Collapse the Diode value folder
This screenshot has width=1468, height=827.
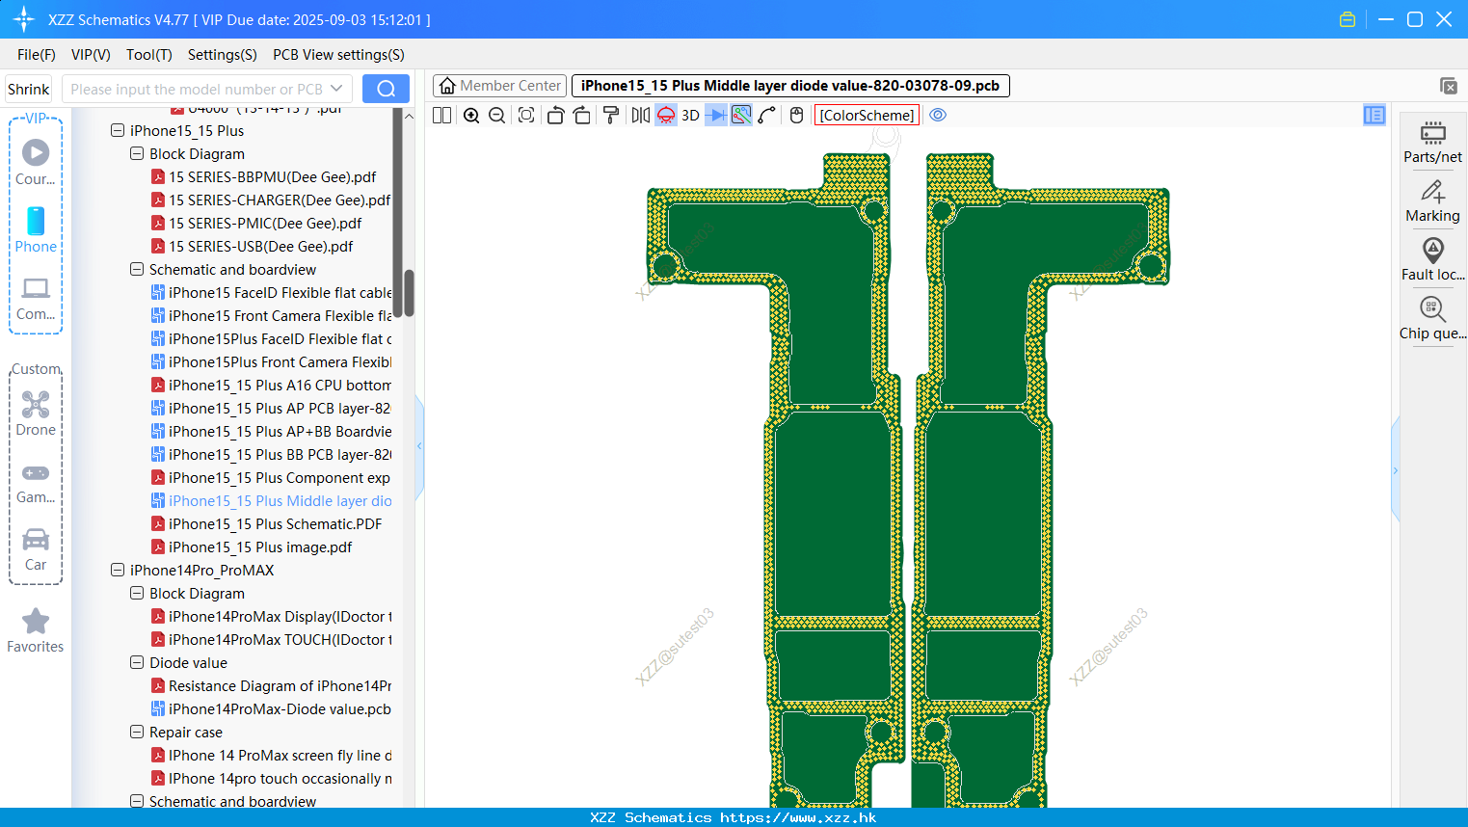click(x=137, y=662)
